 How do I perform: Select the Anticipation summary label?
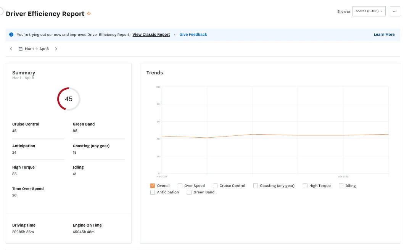(24, 146)
